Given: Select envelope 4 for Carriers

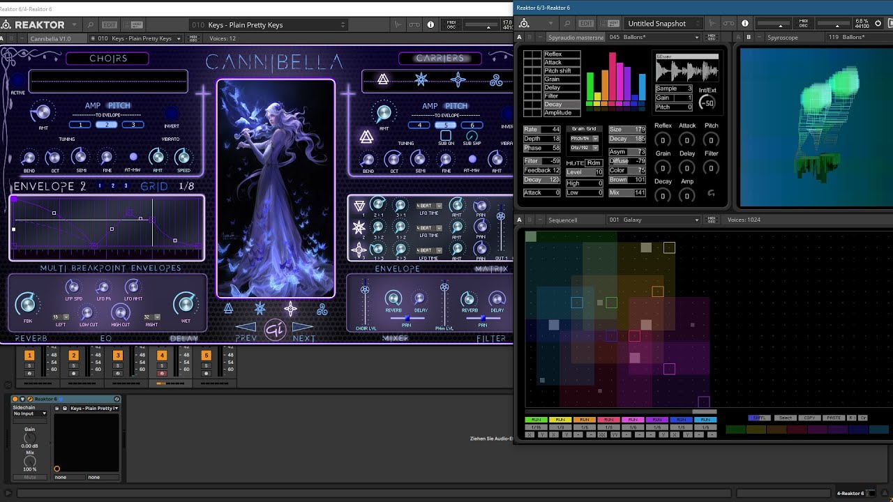Looking at the screenshot, I should [419, 125].
